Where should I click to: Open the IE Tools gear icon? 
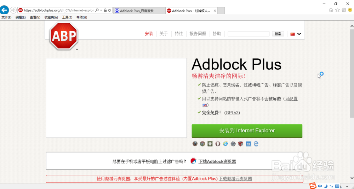344,10
